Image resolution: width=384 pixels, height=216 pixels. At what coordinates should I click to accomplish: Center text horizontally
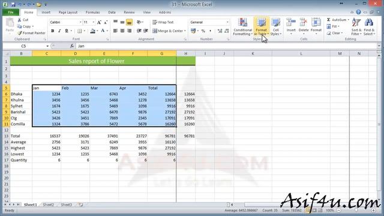click(x=122, y=31)
